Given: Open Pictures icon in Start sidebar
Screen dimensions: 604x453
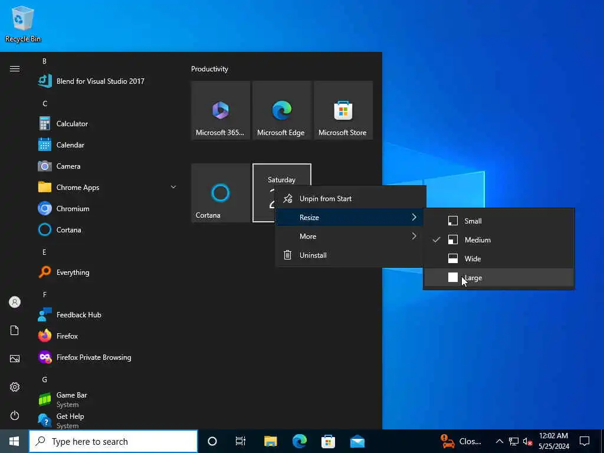Looking at the screenshot, I should click(x=15, y=359).
